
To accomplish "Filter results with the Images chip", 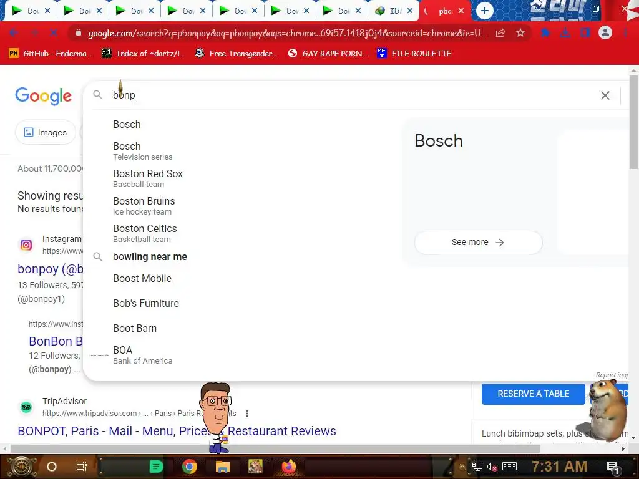I will pos(45,132).
